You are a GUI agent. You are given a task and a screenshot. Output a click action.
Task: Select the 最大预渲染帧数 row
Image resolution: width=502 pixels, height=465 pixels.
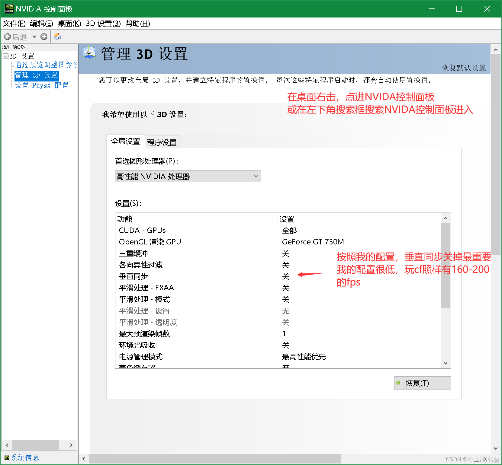[278, 334]
